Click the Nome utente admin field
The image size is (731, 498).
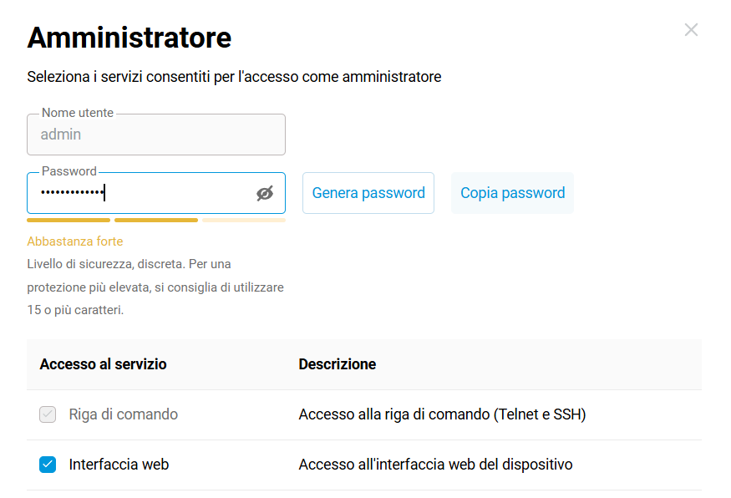pos(155,135)
